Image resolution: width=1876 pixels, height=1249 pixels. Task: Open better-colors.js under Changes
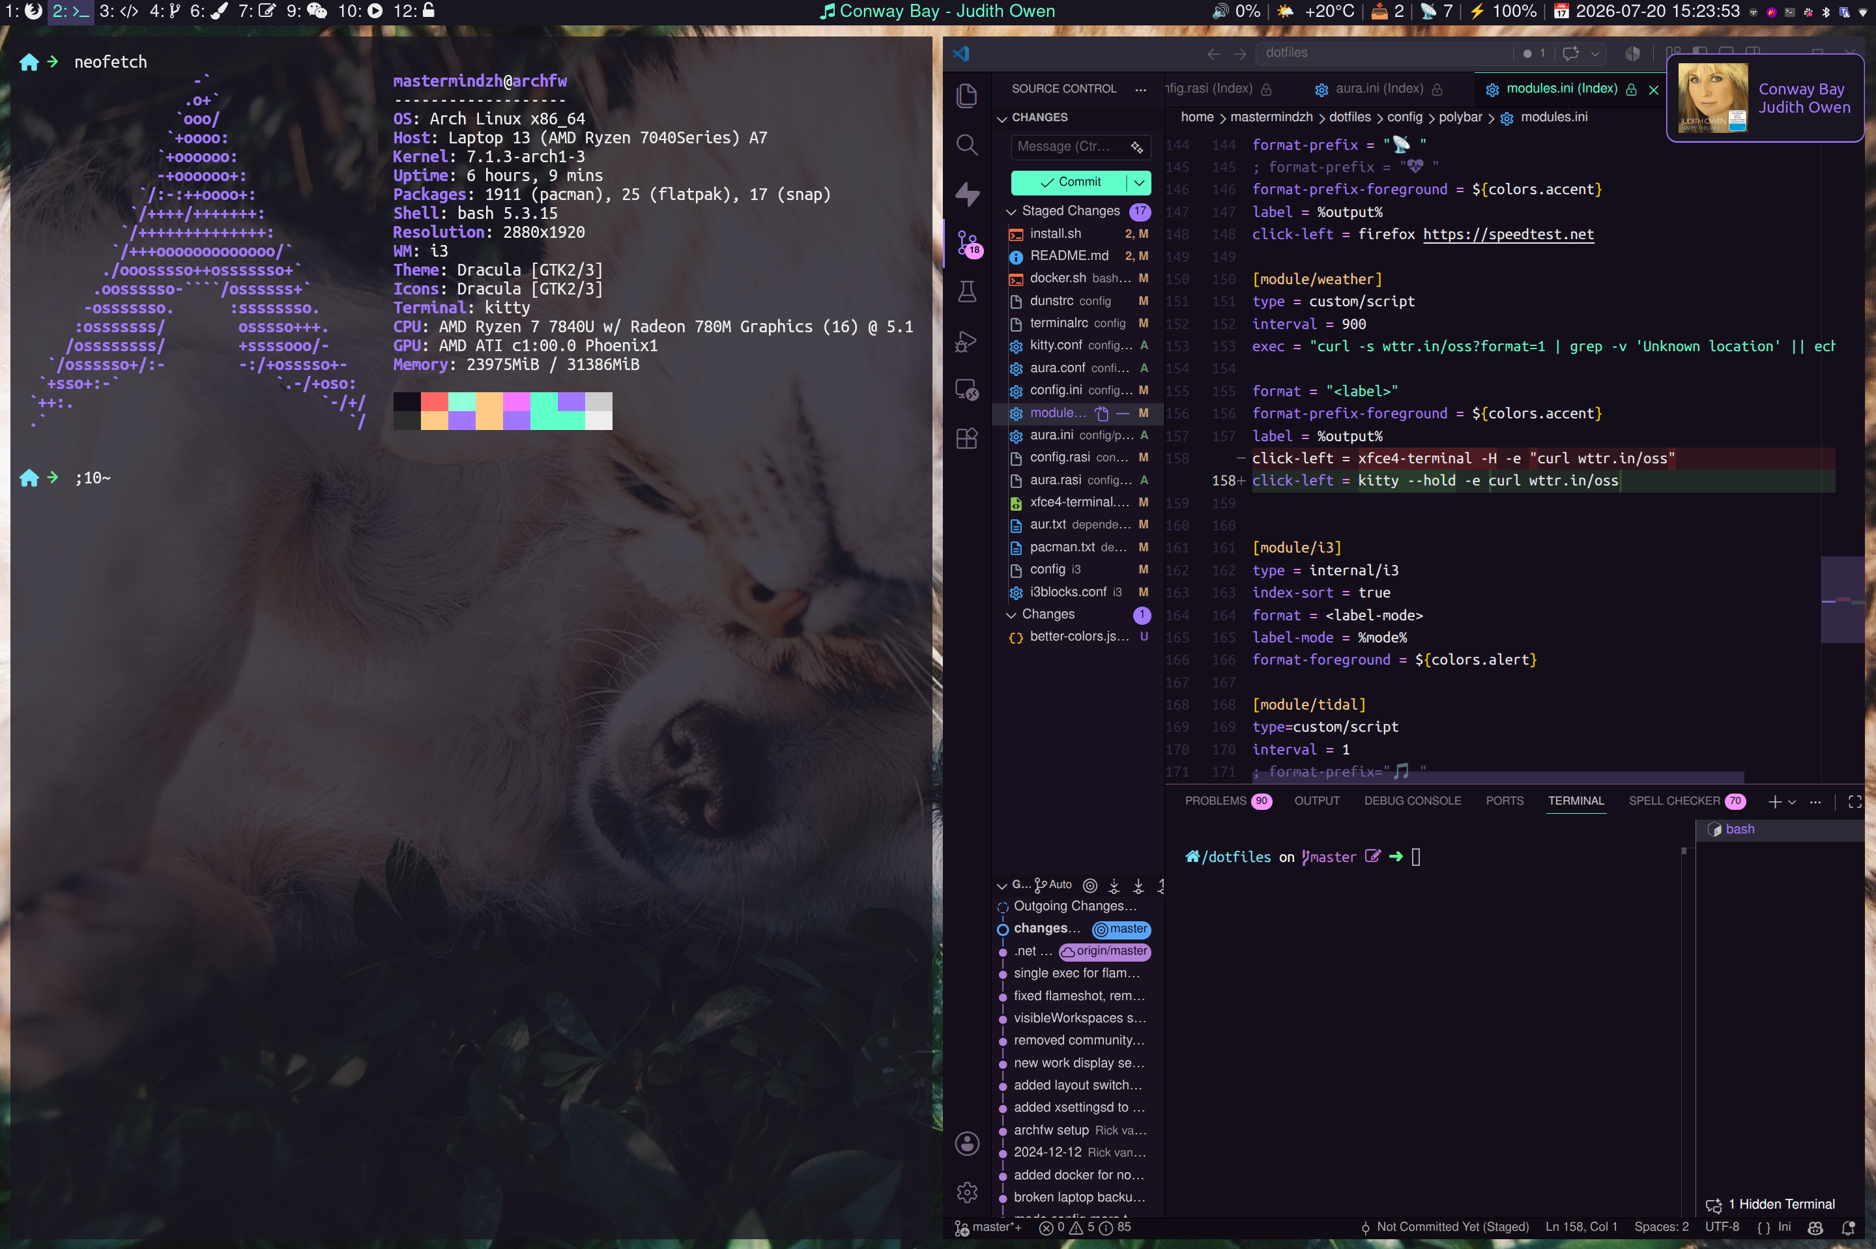click(1079, 637)
